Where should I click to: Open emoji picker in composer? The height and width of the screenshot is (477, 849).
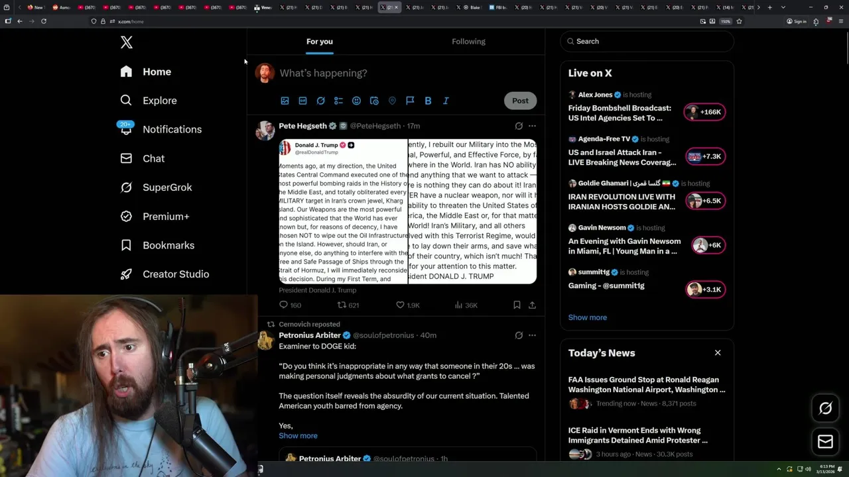tap(356, 101)
